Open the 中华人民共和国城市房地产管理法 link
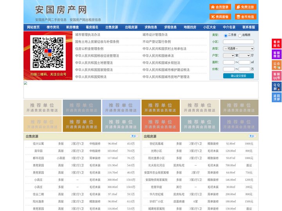Screen dimensions: 282x211 click(x=166, y=77)
